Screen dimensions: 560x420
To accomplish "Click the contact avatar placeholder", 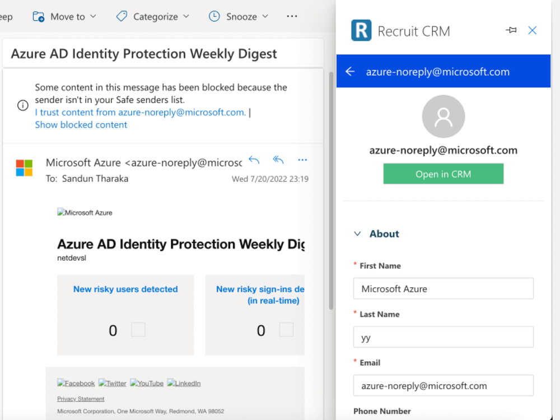I will point(443,116).
